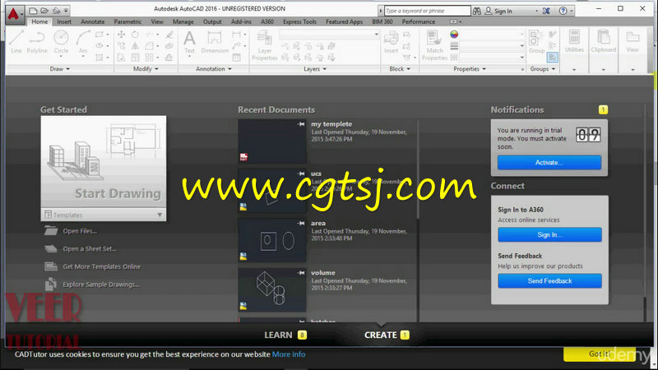Image resolution: width=658 pixels, height=370 pixels.
Task: Expand the Layers panel dropdown
Action: click(315, 69)
